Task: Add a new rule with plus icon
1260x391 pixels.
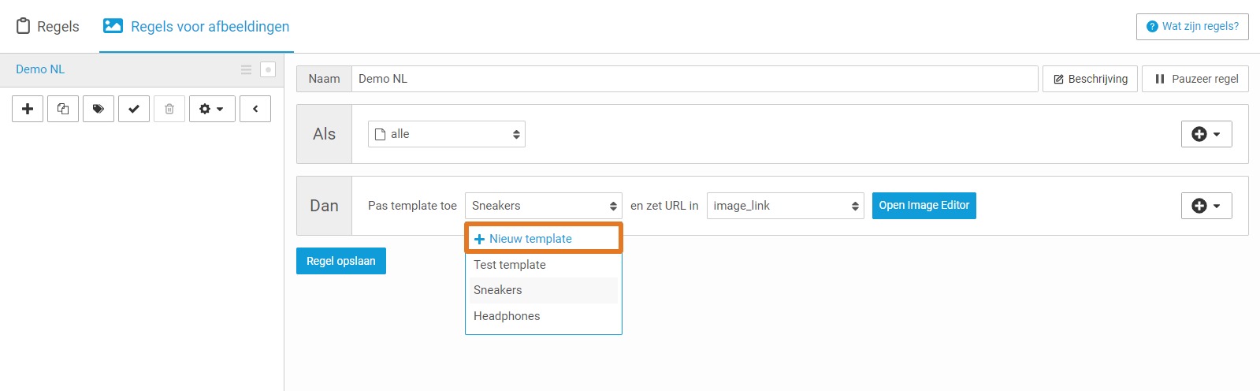Action: tap(28, 109)
